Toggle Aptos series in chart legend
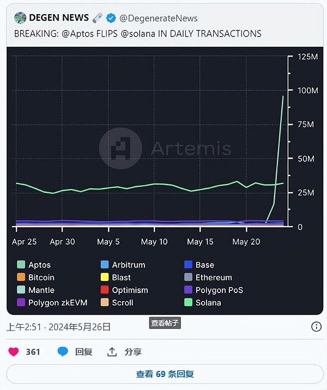This screenshot has height=390, width=327. 39,265
